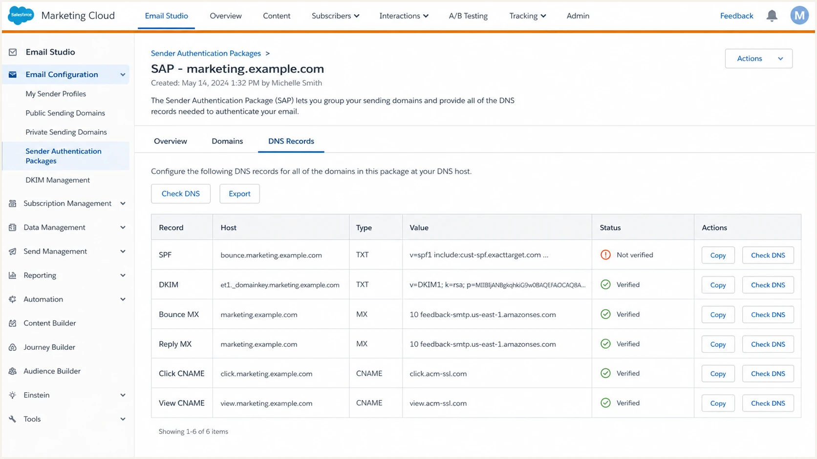The image size is (817, 459).
Task: Click the Send Management paper plane icon
Action: 13,251
